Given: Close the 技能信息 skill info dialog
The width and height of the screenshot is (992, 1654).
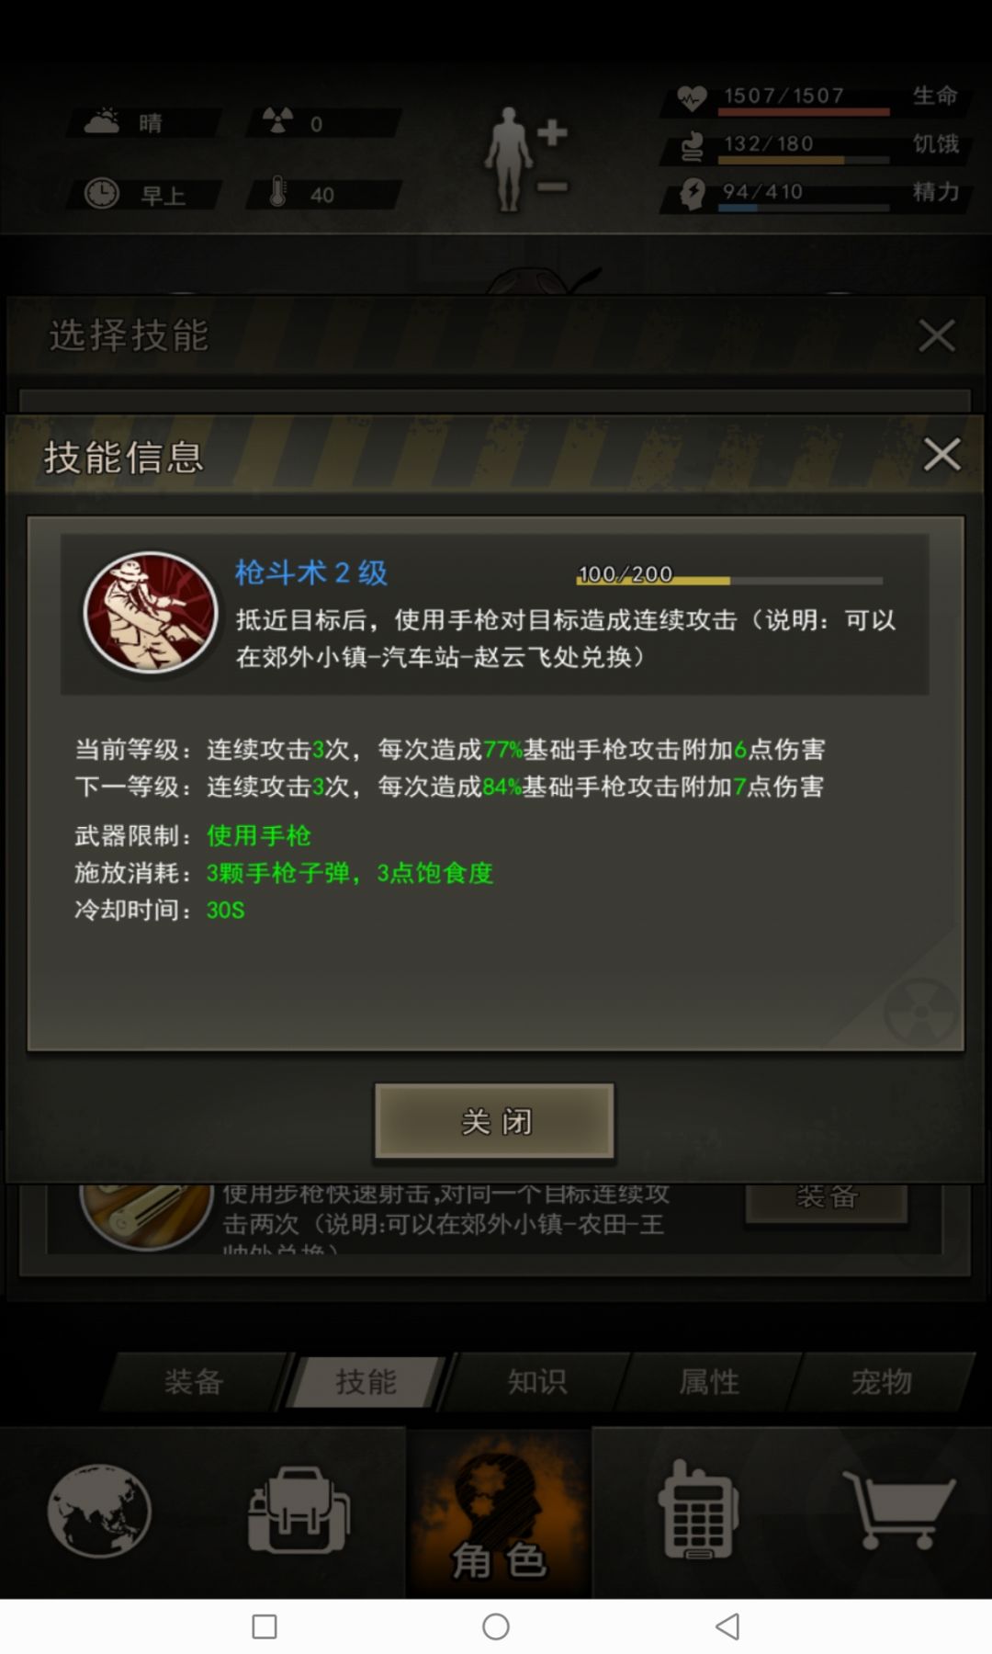Looking at the screenshot, I should coord(941,454).
